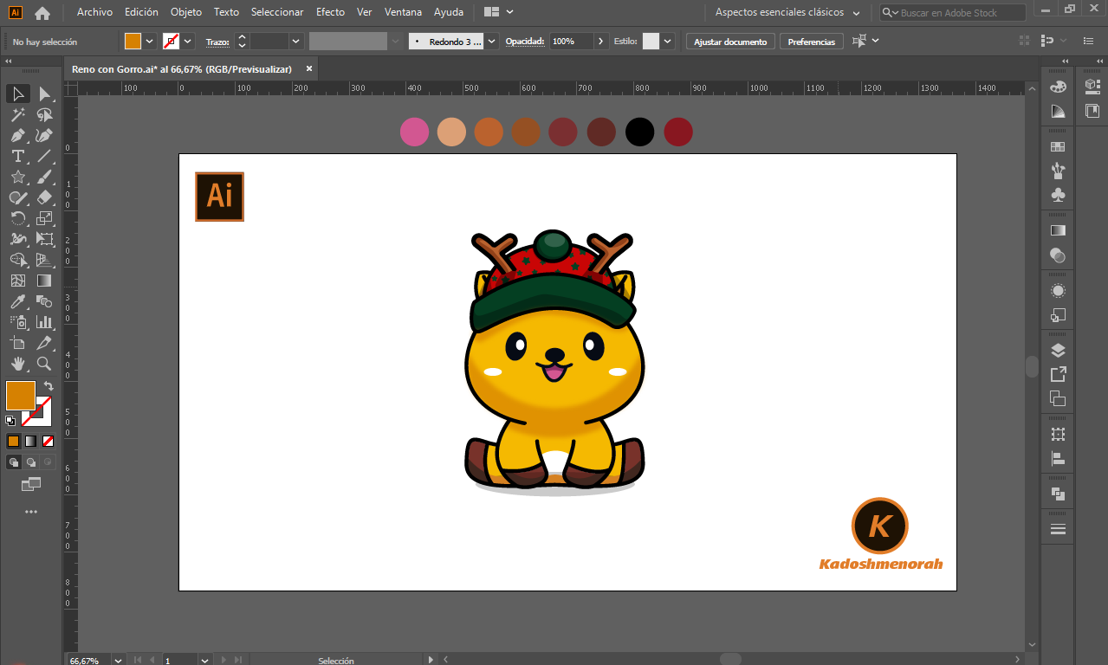
Task: Enable Draw Normal mode
Action: point(13,462)
